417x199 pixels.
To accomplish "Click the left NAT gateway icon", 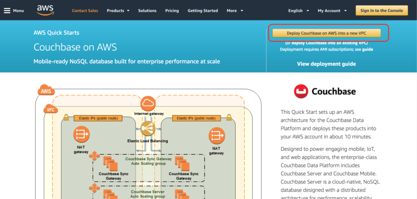I will point(81,135).
